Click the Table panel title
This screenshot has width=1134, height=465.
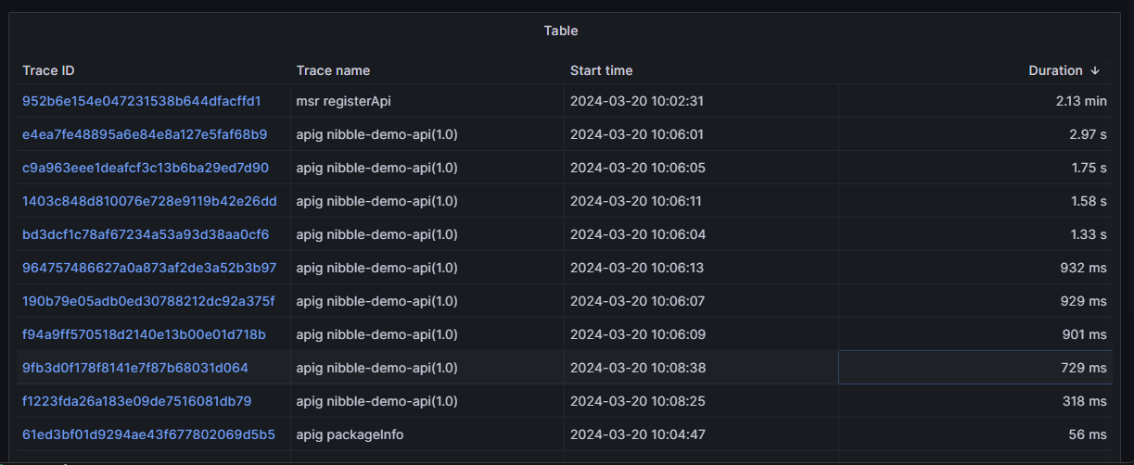pyautogui.click(x=561, y=31)
